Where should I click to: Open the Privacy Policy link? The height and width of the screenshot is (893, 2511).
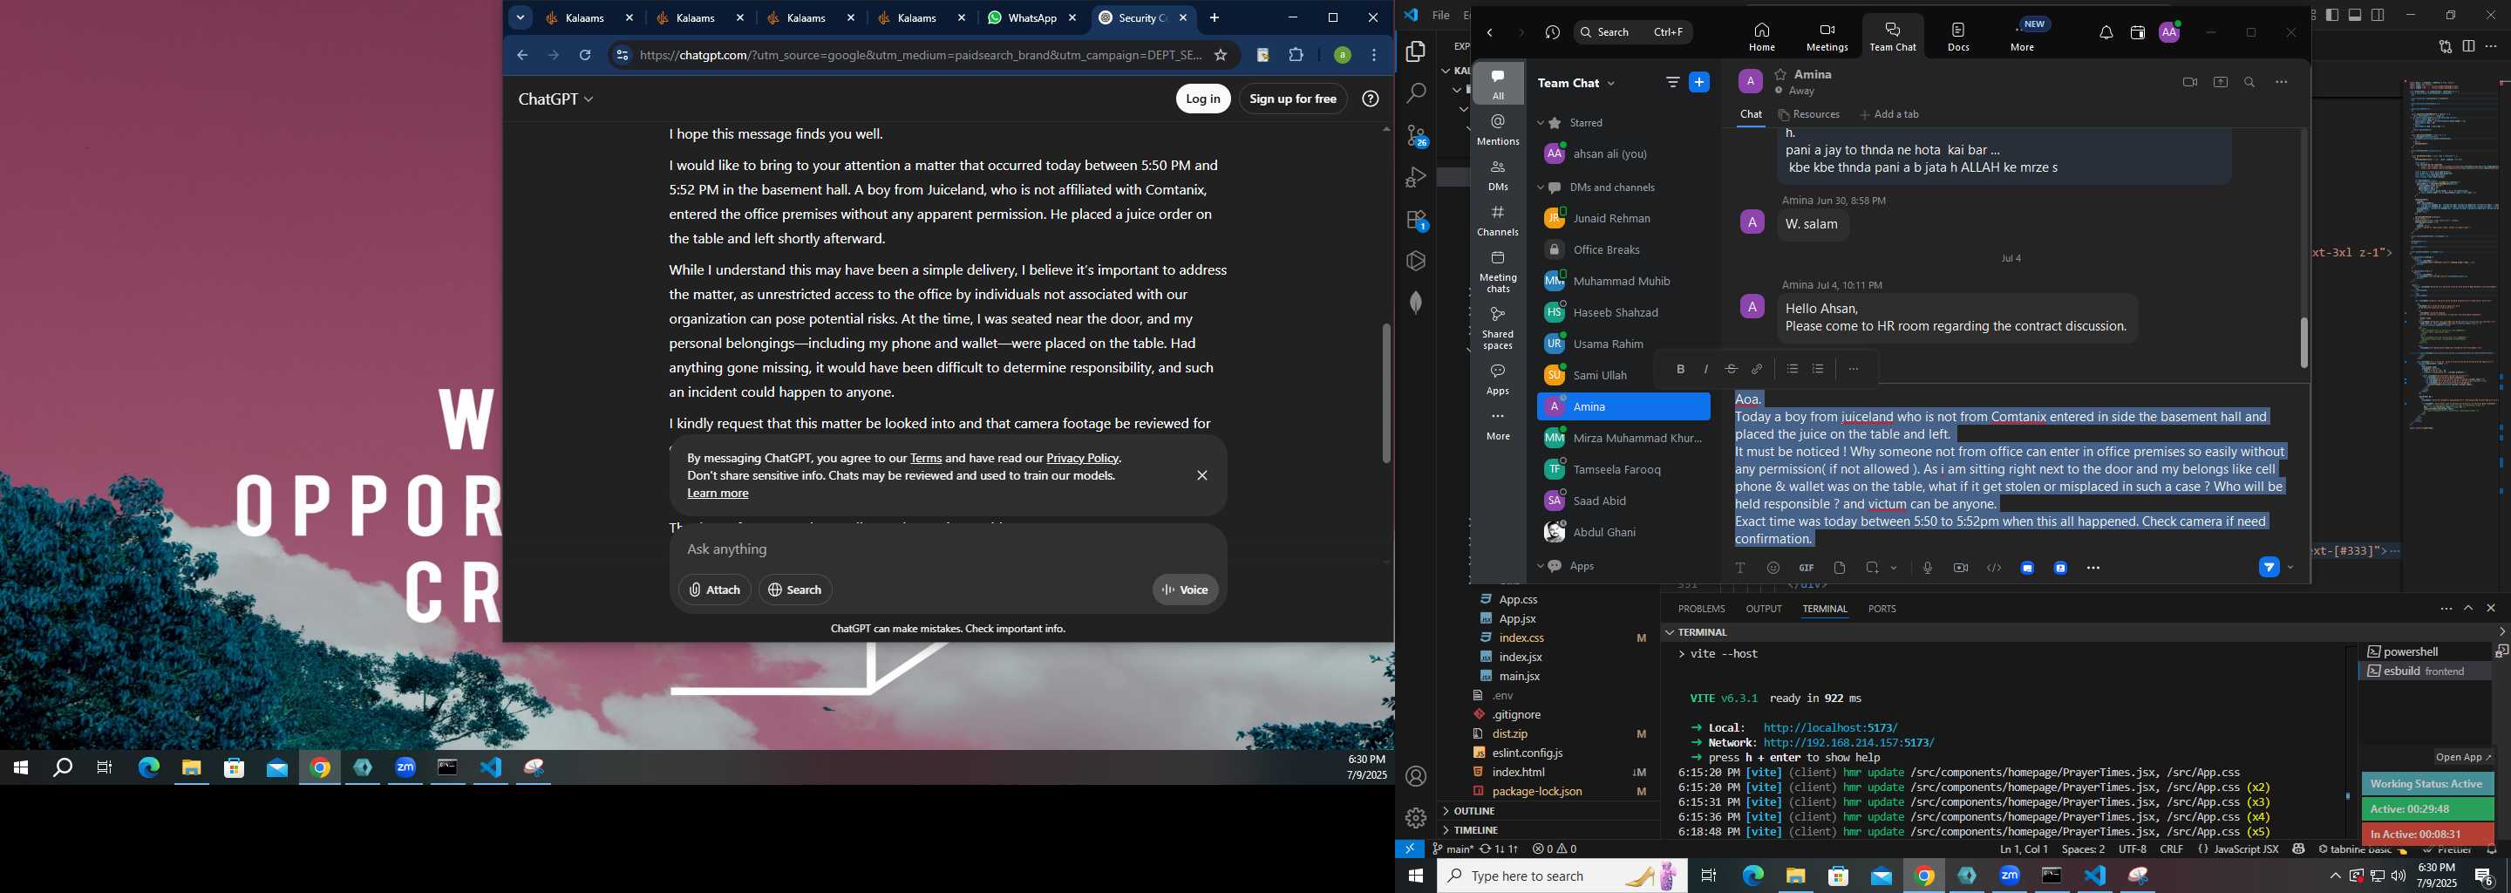(x=1082, y=458)
